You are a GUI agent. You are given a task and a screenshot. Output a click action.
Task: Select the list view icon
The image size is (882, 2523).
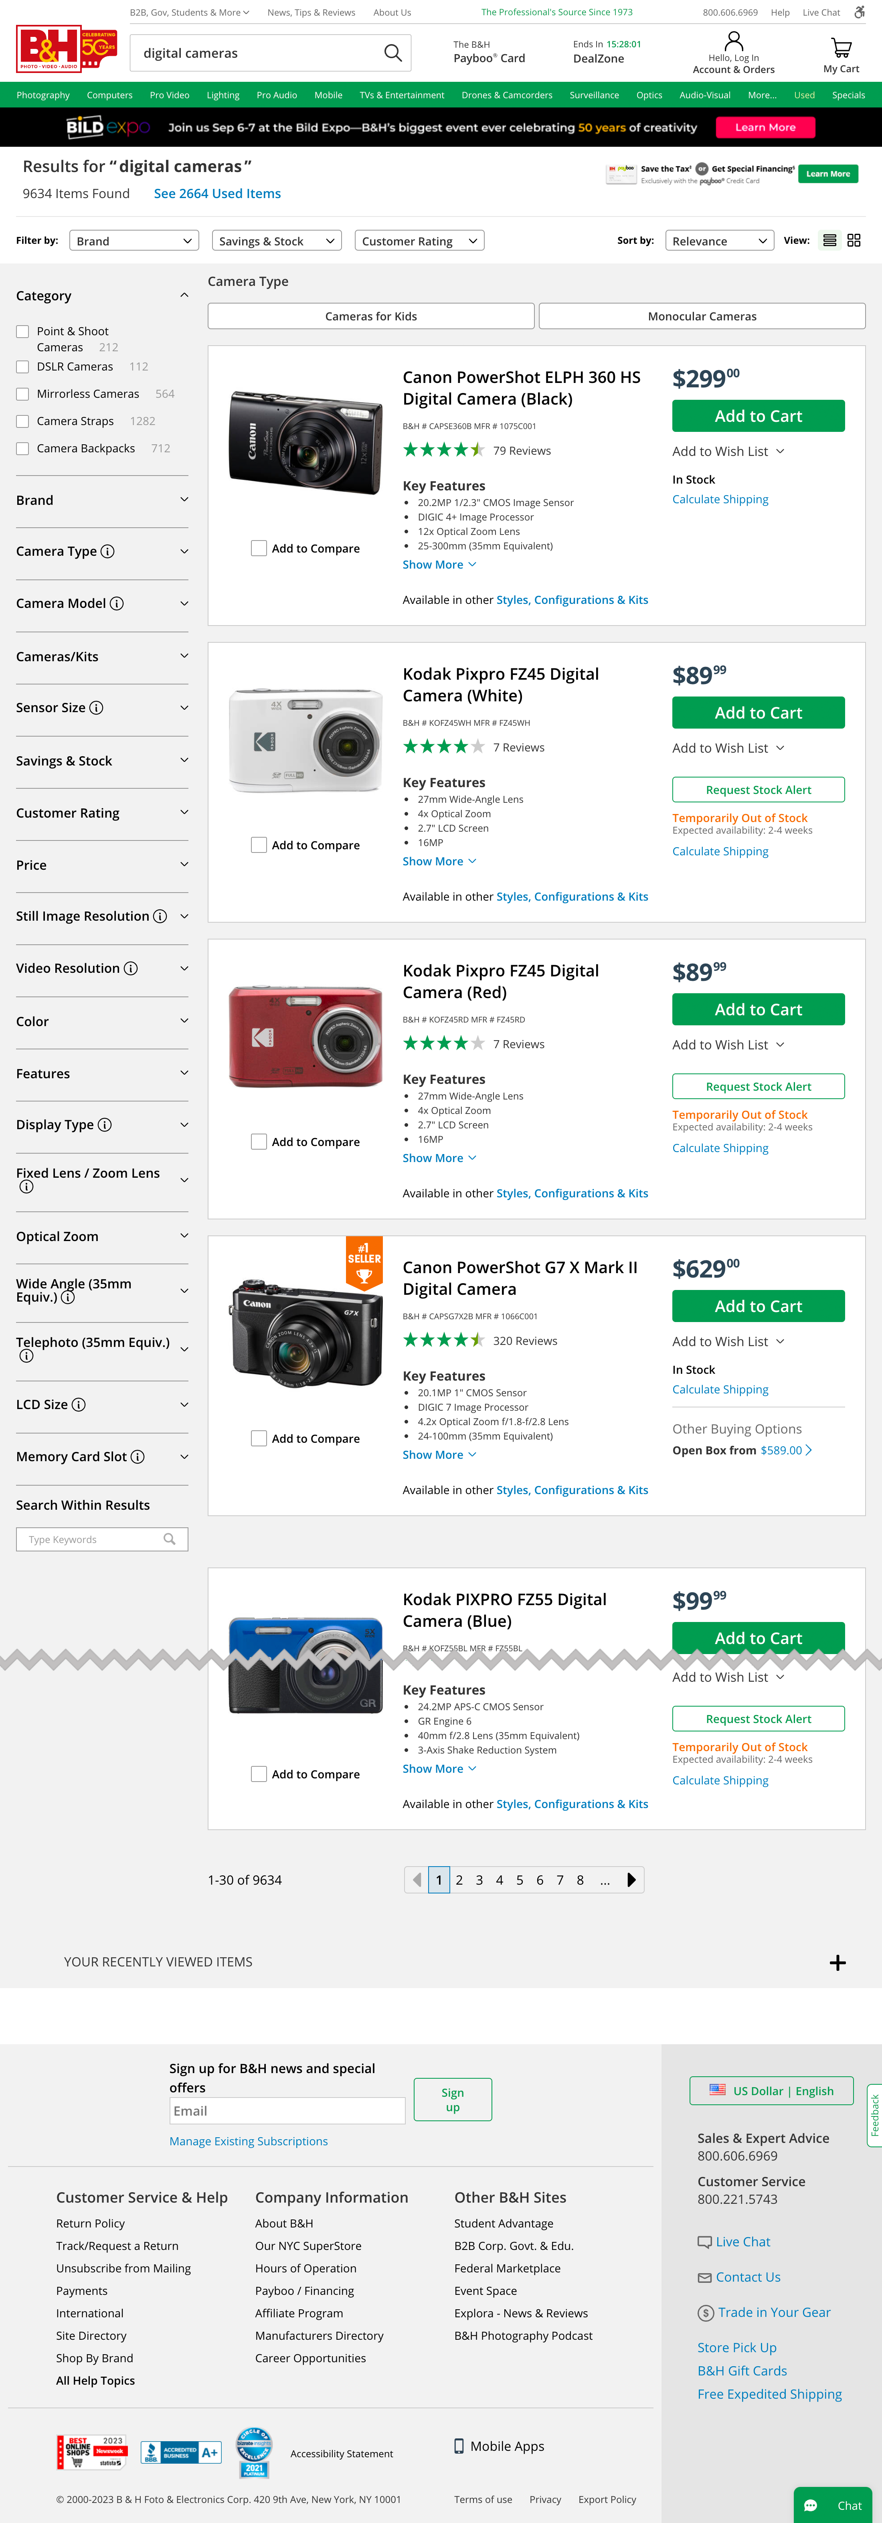pyautogui.click(x=828, y=240)
